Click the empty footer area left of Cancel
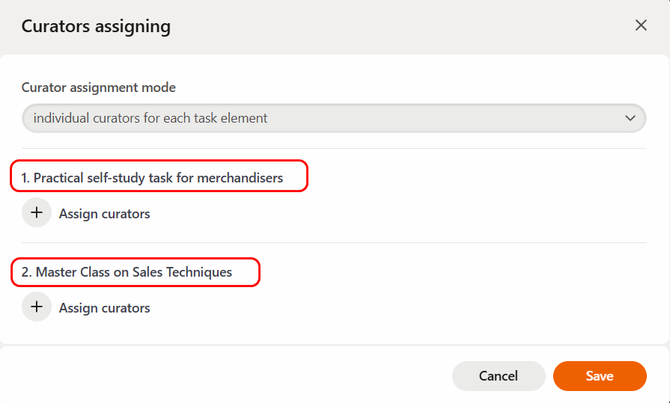The height and width of the screenshot is (403, 670). tap(225, 376)
